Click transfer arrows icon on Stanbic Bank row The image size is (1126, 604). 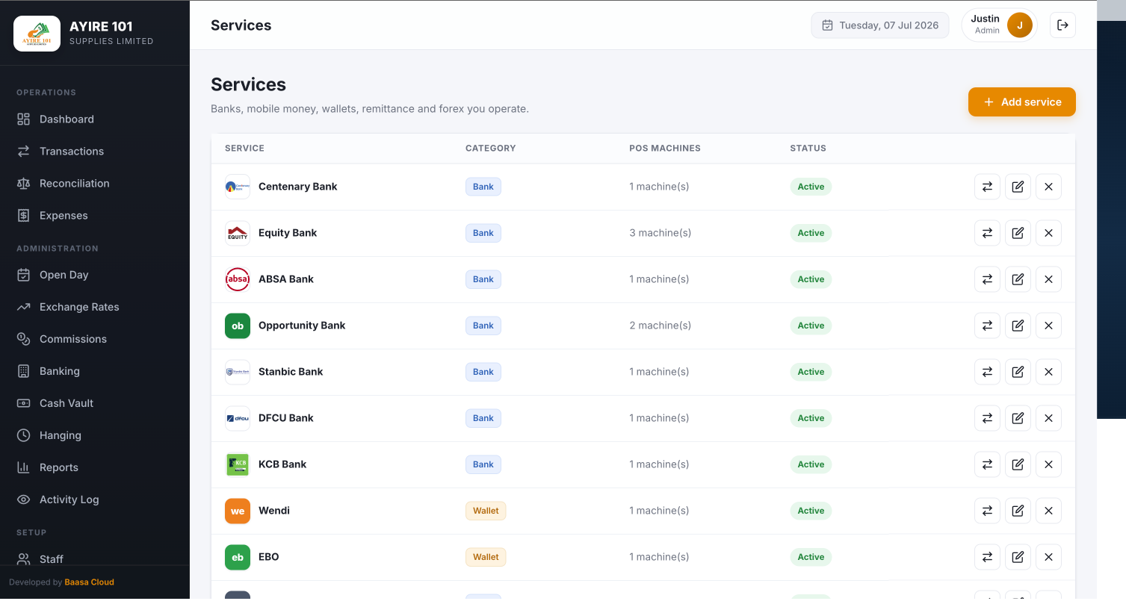click(x=987, y=372)
